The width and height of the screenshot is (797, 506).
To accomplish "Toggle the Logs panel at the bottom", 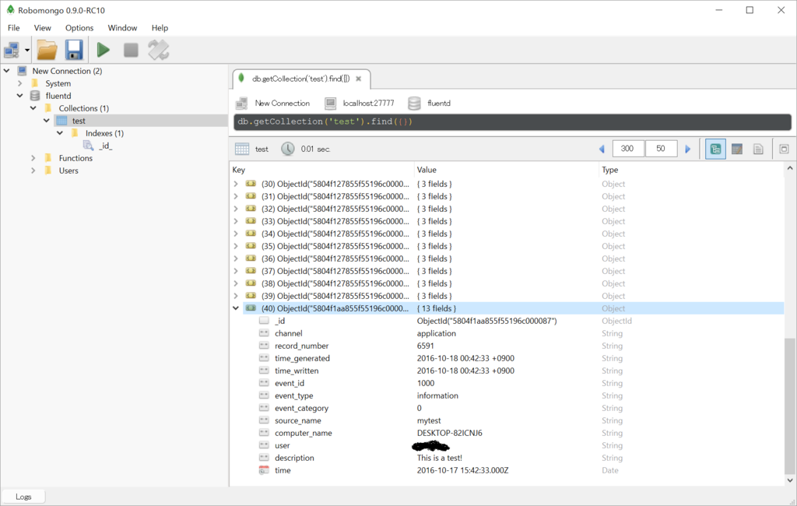I will [x=23, y=495].
